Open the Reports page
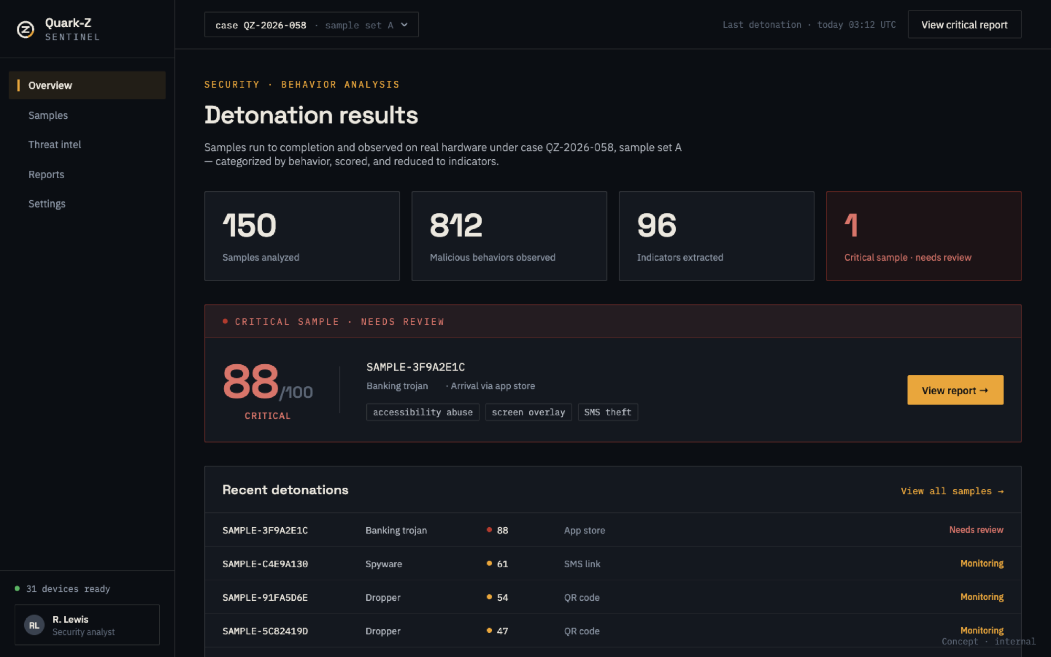Screen dimensions: 1051x657 point(46,174)
